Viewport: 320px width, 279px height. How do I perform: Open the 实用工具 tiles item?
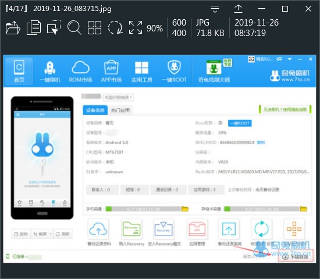coord(141,71)
